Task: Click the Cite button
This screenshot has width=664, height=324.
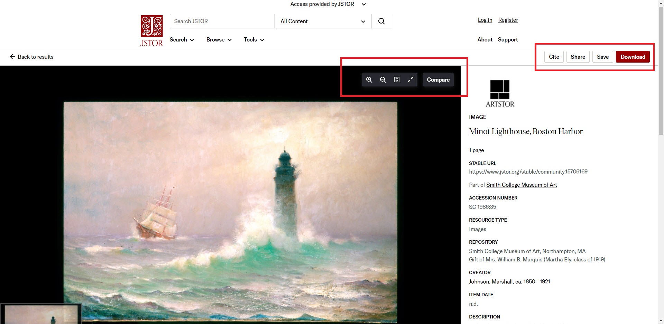Action: point(554,57)
